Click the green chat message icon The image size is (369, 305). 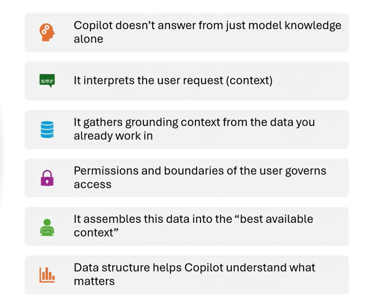pyautogui.click(x=47, y=81)
